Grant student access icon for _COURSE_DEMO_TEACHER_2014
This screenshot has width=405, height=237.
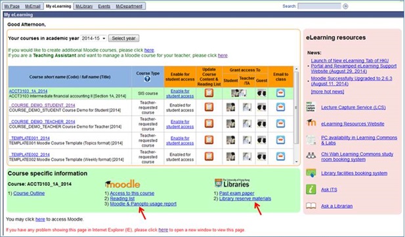click(x=230, y=124)
